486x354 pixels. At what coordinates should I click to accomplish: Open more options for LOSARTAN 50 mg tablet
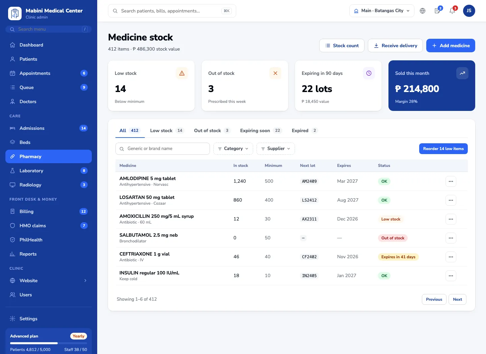[451, 200]
